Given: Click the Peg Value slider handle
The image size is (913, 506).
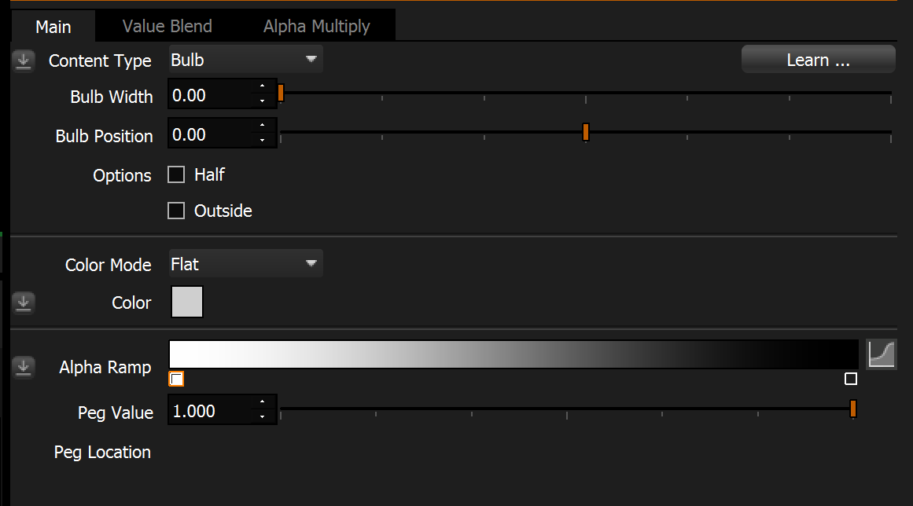Looking at the screenshot, I should pos(853,409).
